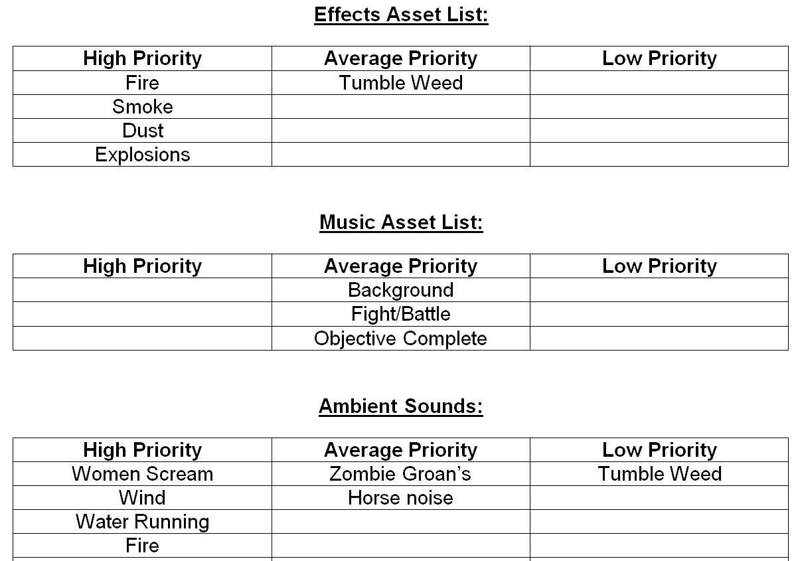Viewport: 796px width, 561px height.
Task: Click the Zombie Groan's cell
Action: [x=401, y=473]
